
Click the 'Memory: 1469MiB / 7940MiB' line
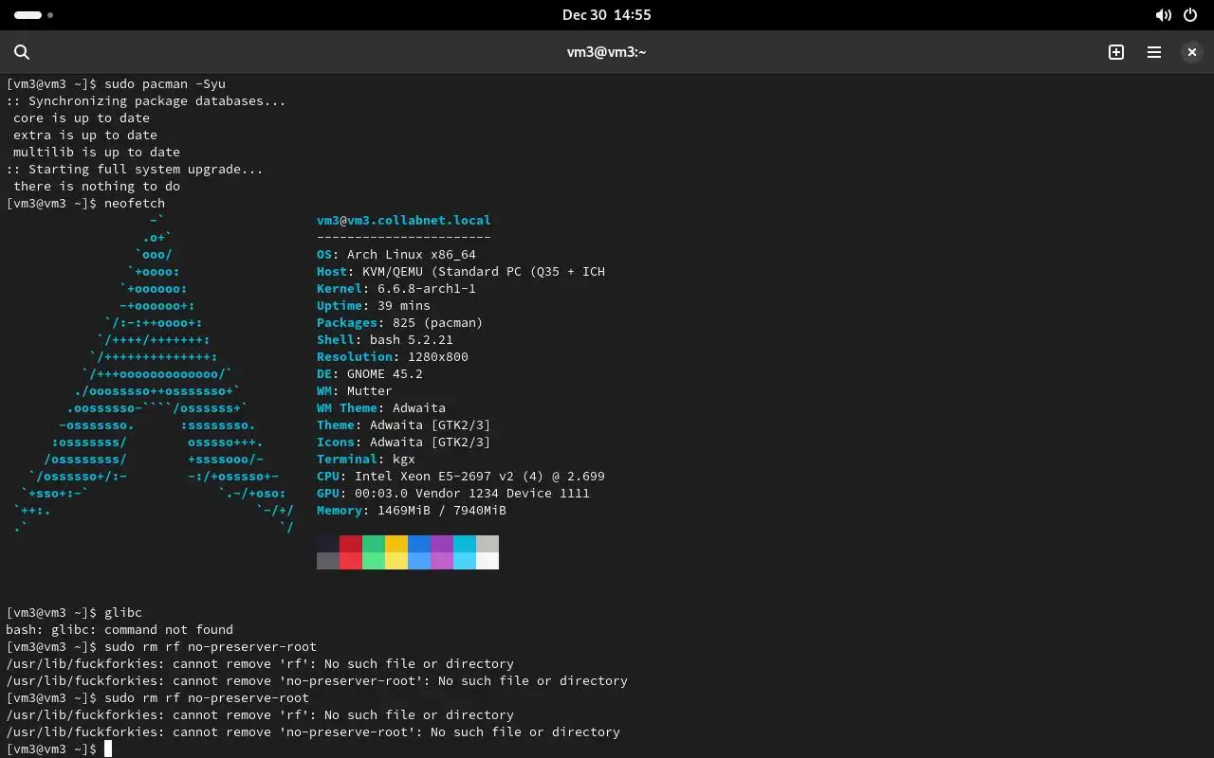coord(412,511)
